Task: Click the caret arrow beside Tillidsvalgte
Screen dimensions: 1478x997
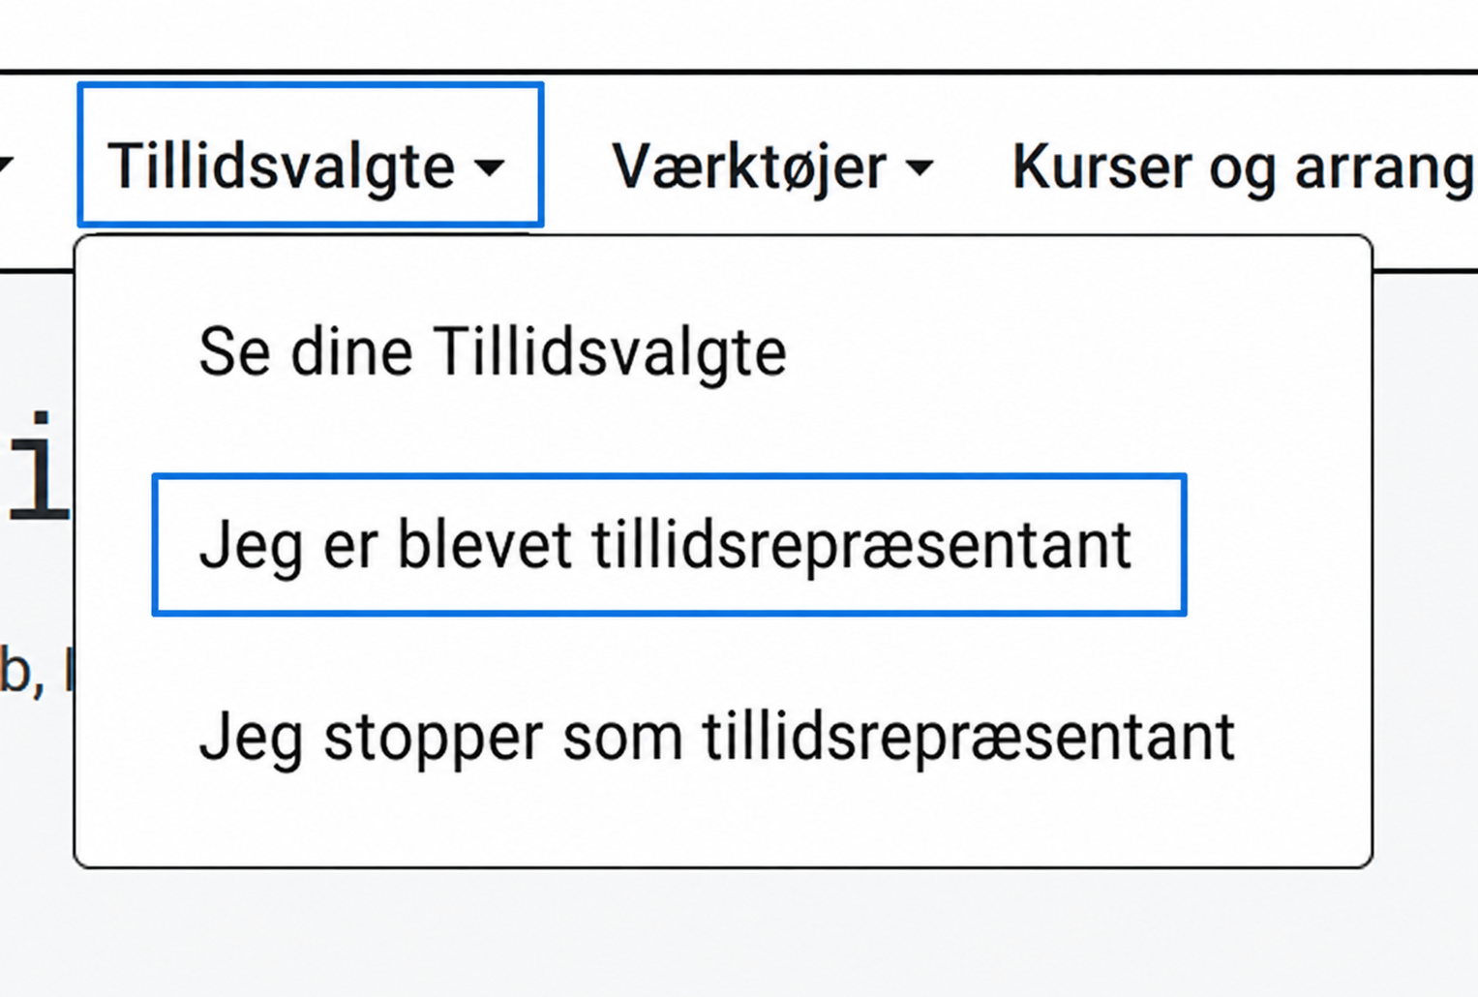Action: tap(490, 167)
